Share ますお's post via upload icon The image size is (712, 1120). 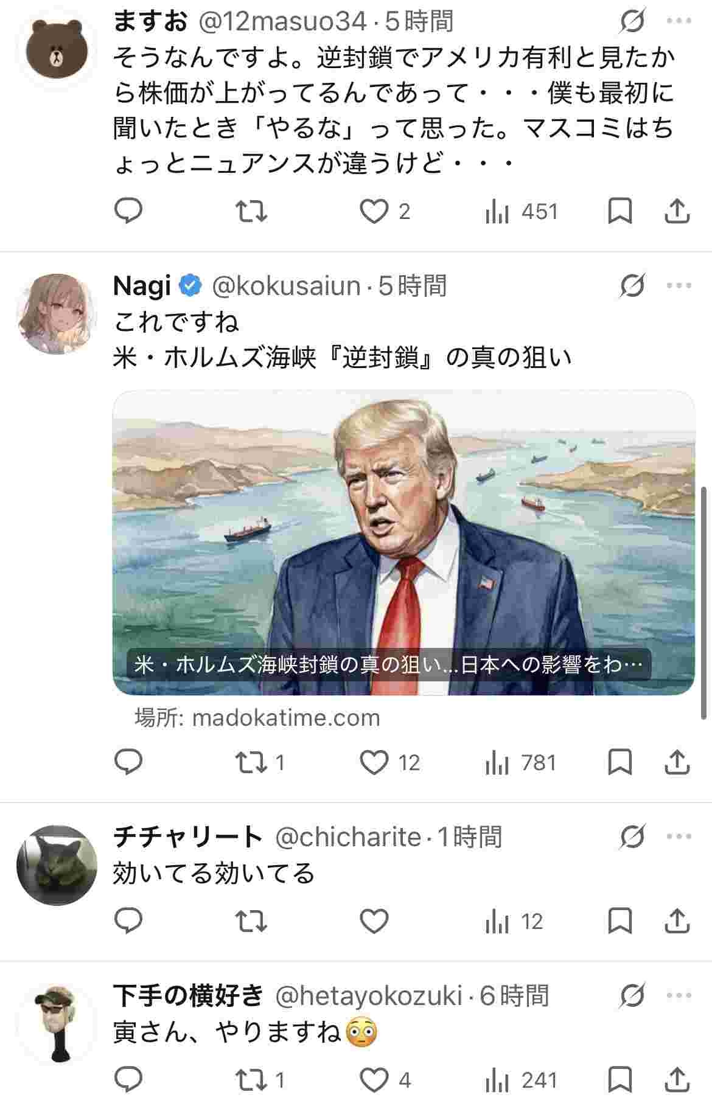pyautogui.click(x=676, y=211)
